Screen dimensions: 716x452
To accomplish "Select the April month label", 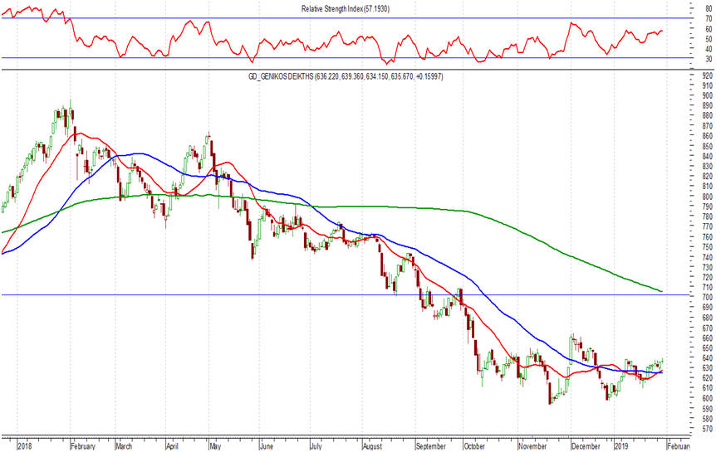I will pyautogui.click(x=172, y=446).
